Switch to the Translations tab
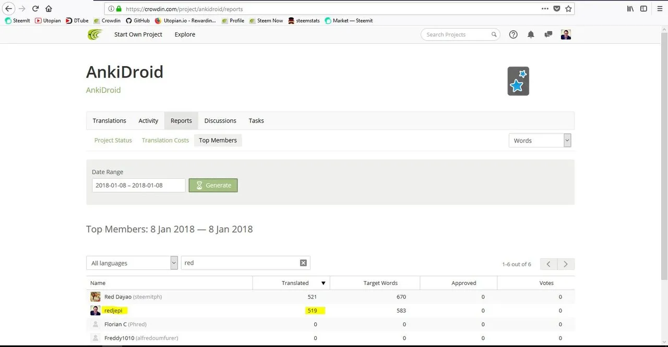Screen dimensions: 668x347 [109, 120]
